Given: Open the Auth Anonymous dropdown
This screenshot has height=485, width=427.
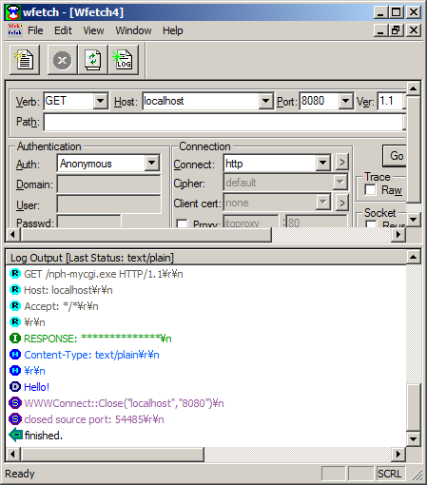Looking at the screenshot, I should tap(152, 163).
